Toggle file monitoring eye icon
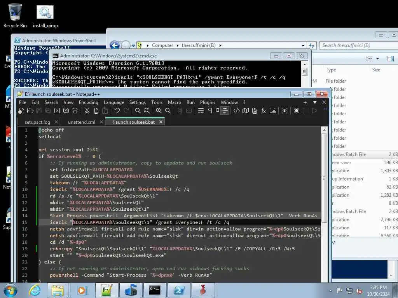Image resolution: width=398 pixels, height=298 pixels. [x=285, y=111]
